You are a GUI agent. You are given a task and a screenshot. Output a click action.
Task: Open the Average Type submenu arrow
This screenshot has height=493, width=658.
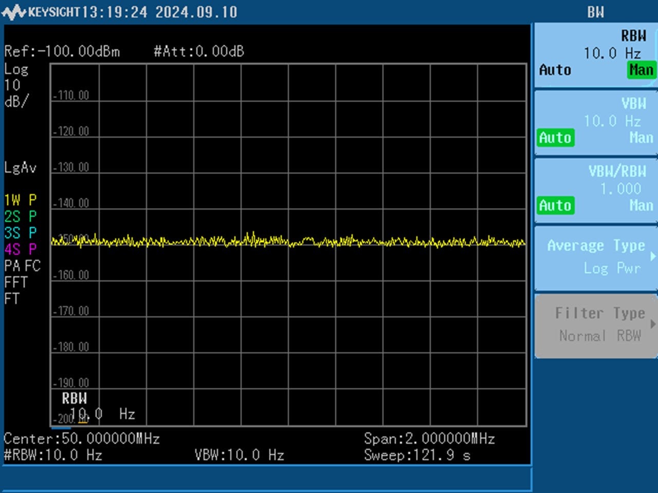click(653, 256)
